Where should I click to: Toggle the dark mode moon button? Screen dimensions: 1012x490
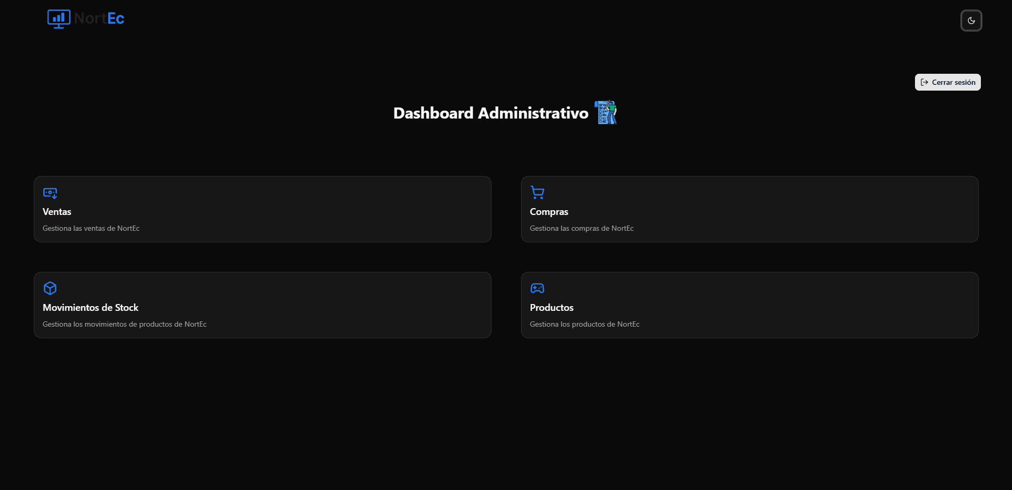pyautogui.click(x=971, y=21)
